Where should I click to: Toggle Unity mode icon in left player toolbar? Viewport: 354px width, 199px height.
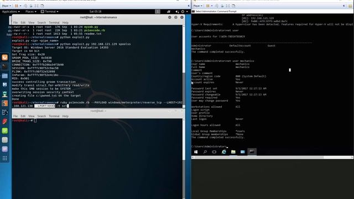point(42,6)
